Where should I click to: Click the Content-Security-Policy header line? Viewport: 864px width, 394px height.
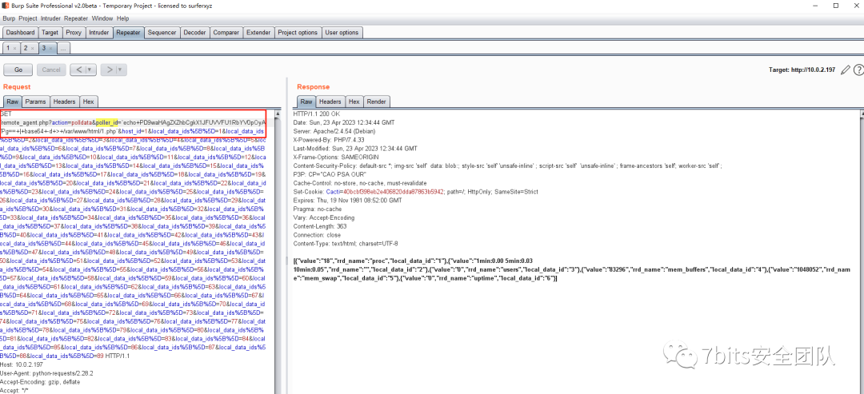(x=507, y=165)
